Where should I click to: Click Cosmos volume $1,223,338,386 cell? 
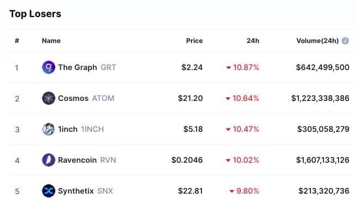(x=320, y=98)
